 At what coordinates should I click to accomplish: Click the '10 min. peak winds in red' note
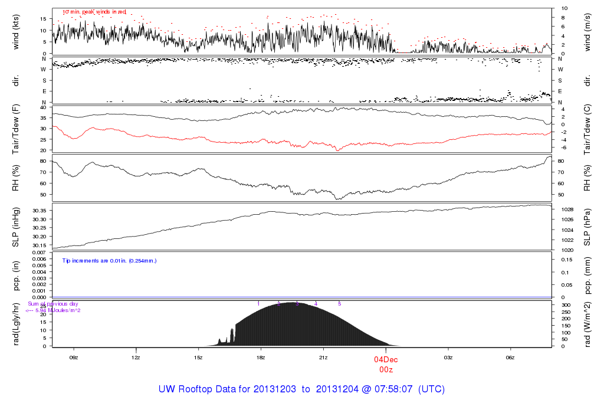coord(94,12)
